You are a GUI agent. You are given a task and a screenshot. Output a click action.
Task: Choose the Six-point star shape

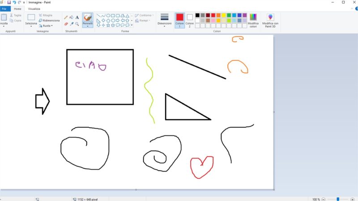(113, 25)
